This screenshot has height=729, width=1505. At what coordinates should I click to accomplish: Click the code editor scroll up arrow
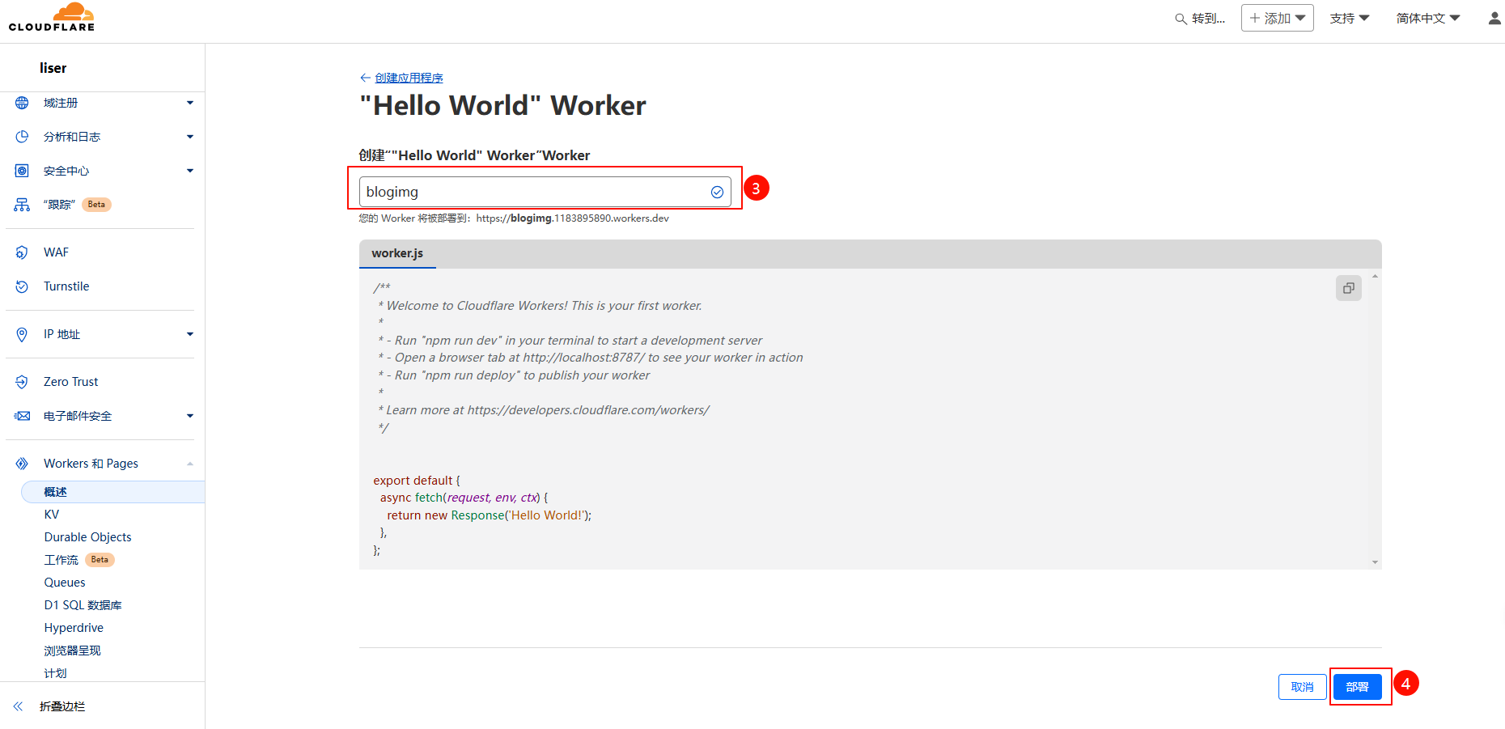[x=1375, y=277]
